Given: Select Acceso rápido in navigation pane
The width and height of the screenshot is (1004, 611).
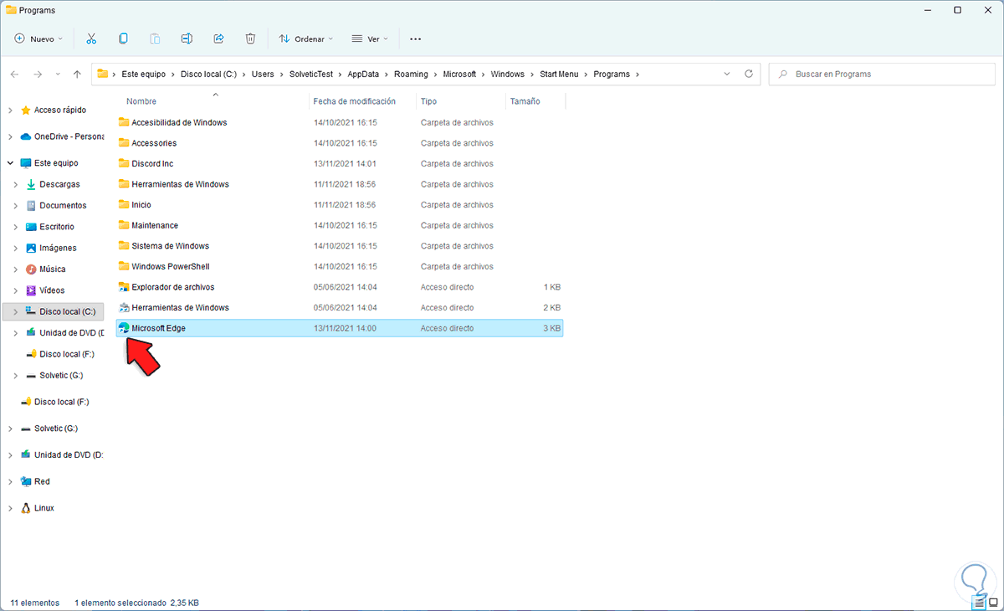Looking at the screenshot, I should pyautogui.click(x=59, y=110).
